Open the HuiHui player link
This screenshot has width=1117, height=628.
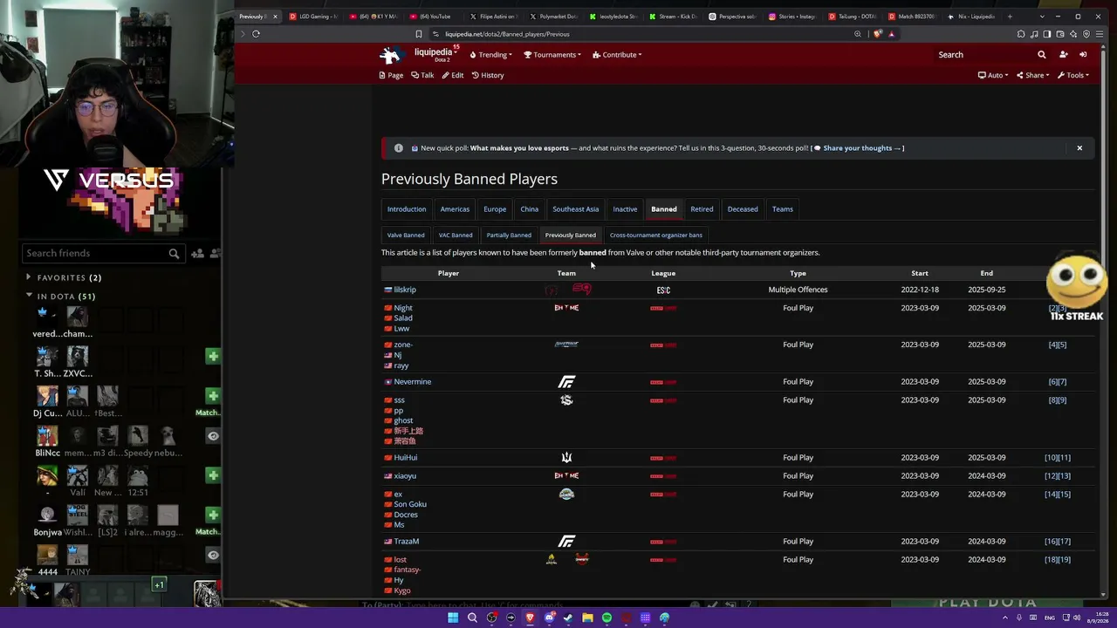tap(406, 458)
